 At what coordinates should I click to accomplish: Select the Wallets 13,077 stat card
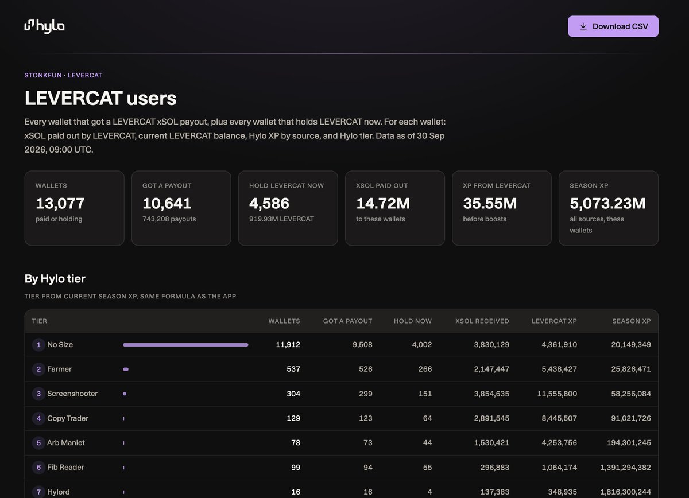[74, 208]
